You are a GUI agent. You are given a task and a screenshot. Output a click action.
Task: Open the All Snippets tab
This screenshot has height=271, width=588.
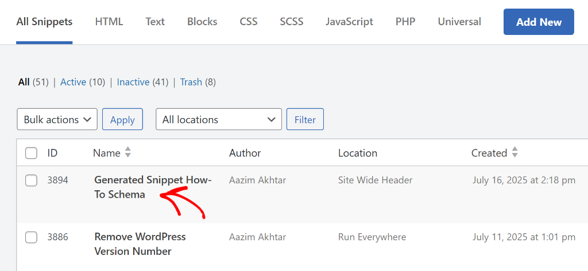pos(44,22)
